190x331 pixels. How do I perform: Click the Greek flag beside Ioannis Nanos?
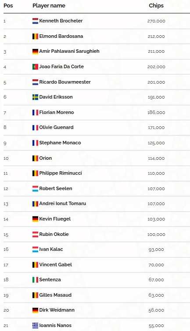pos(36,326)
